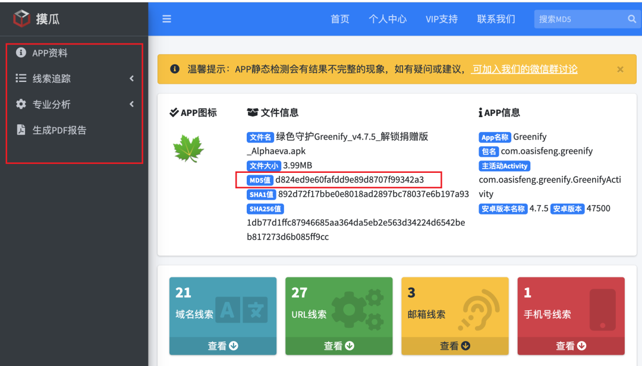Click the SHA256值 label badge

[265, 209]
